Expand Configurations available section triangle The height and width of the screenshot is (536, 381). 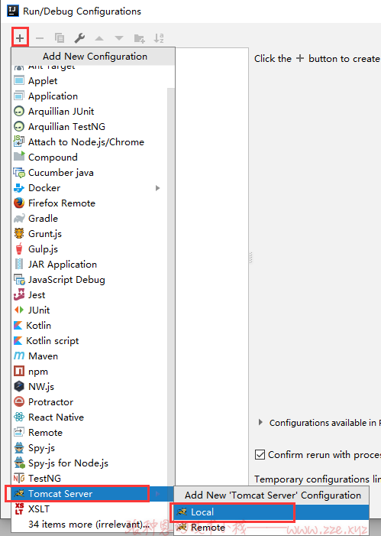(x=260, y=423)
